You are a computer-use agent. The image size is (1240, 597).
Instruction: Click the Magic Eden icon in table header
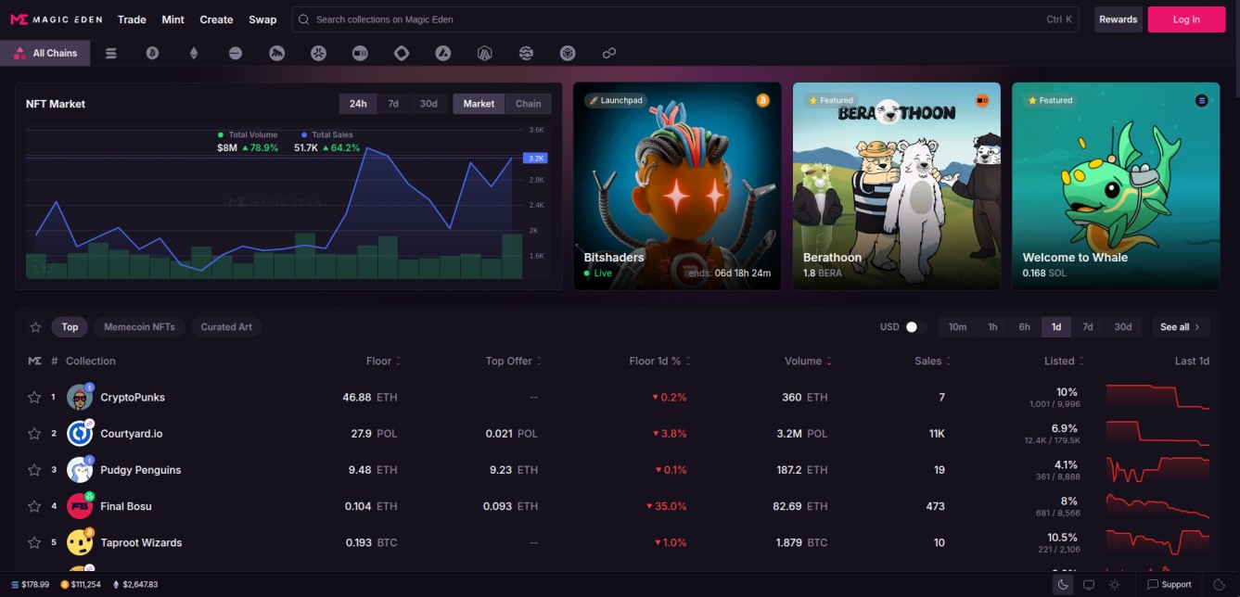pyautogui.click(x=34, y=361)
